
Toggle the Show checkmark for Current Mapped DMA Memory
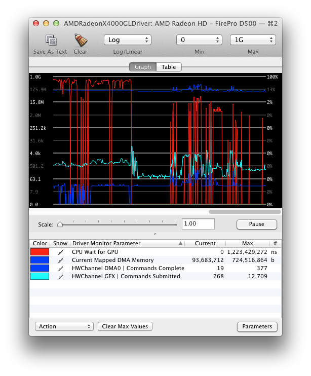point(60,260)
